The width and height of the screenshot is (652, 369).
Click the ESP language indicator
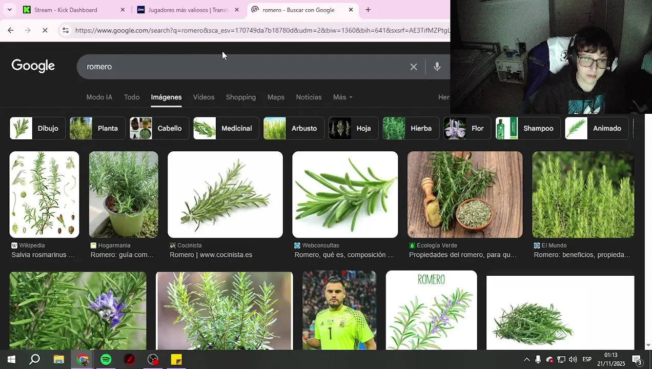click(x=587, y=359)
